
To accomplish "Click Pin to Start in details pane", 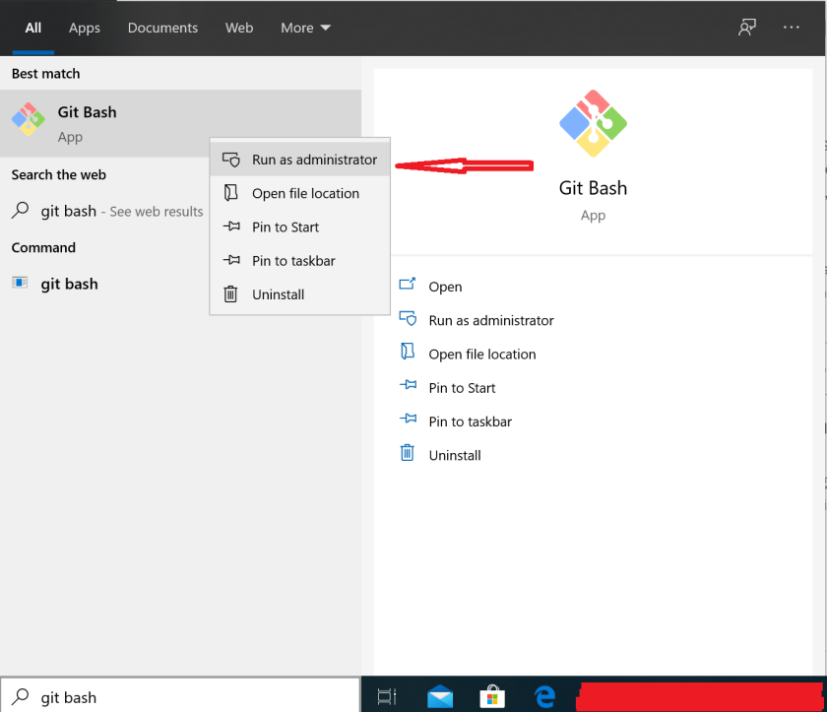I will click(462, 388).
